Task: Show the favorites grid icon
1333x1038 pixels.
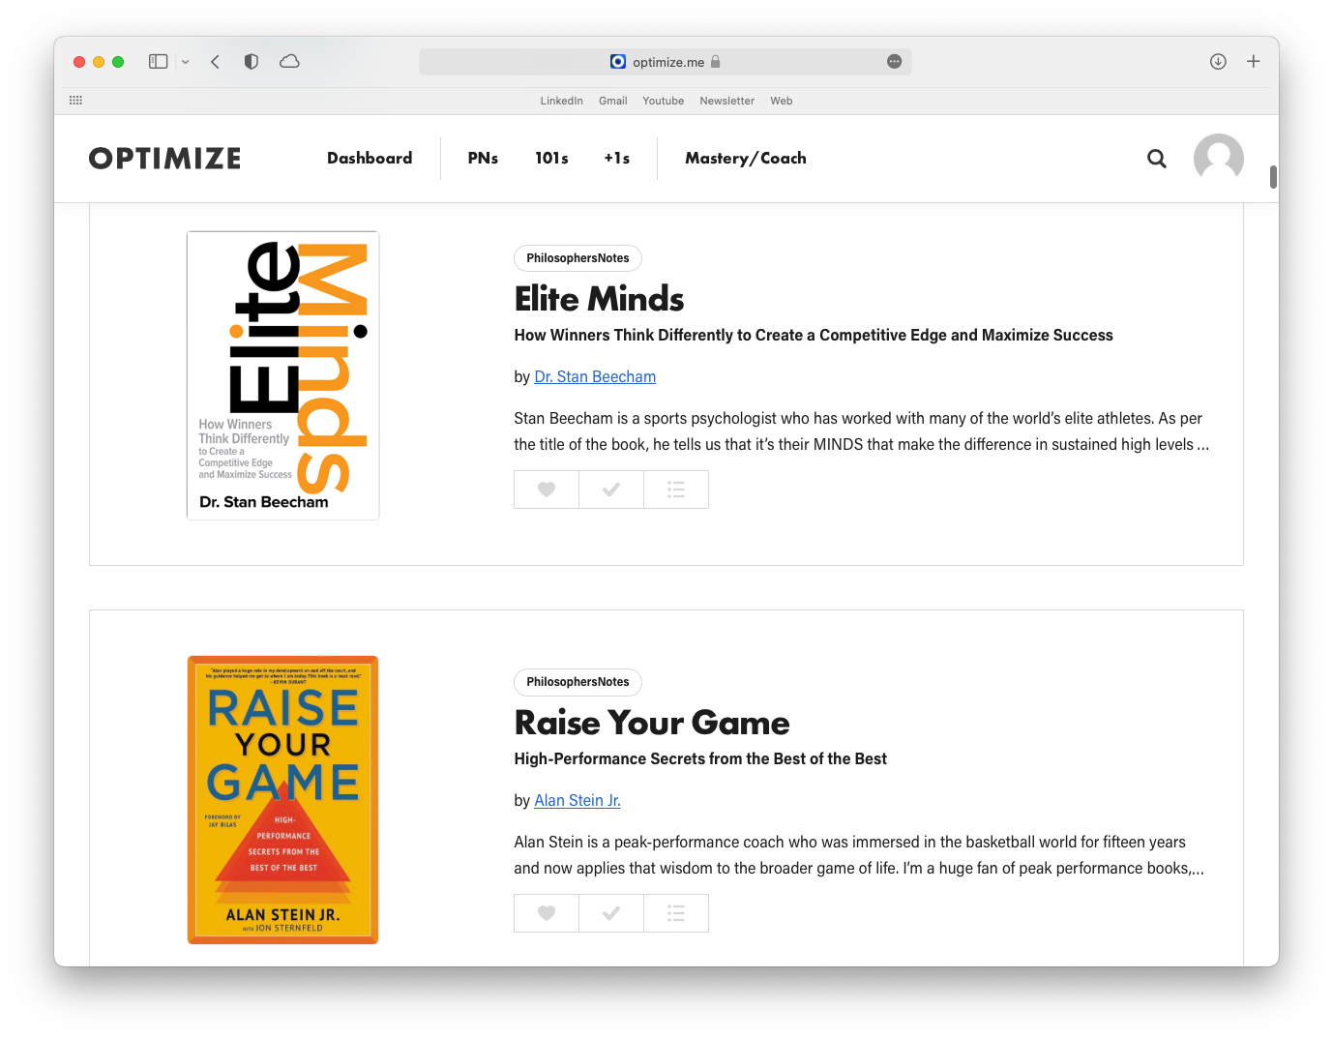Action: pyautogui.click(x=76, y=101)
